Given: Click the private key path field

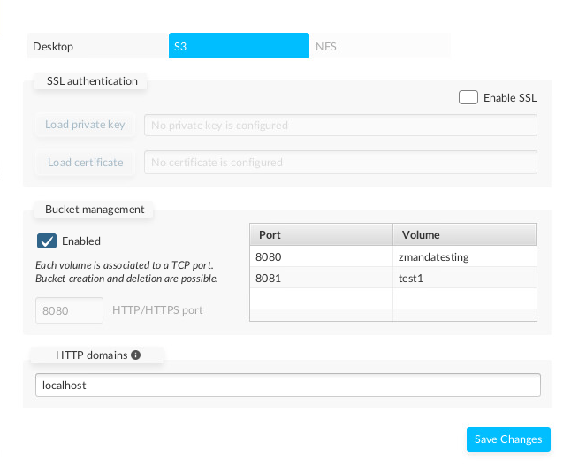Looking at the screenshot, I should coord(340,125).
